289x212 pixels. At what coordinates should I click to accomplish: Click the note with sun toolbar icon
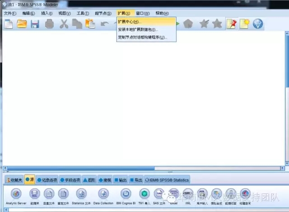245,24
